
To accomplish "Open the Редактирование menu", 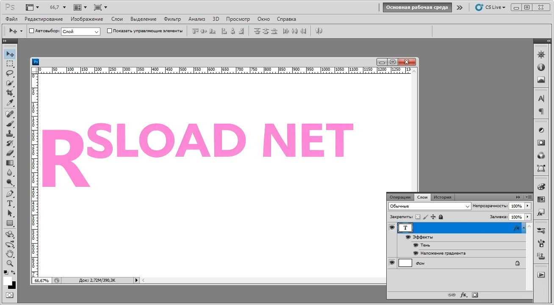I will pyautogui.click(x=44, y=19).
